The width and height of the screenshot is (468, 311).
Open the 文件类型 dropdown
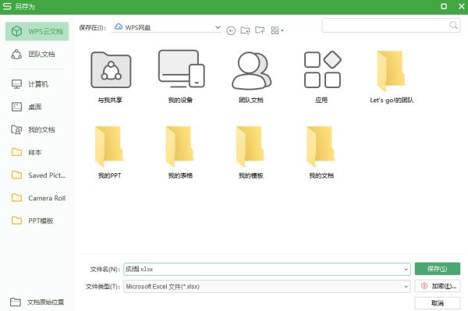click(x=267, y=287)
